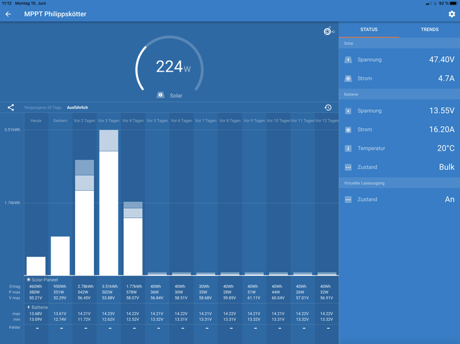Tap the Batterie Spannung icon

coord(348,111)
